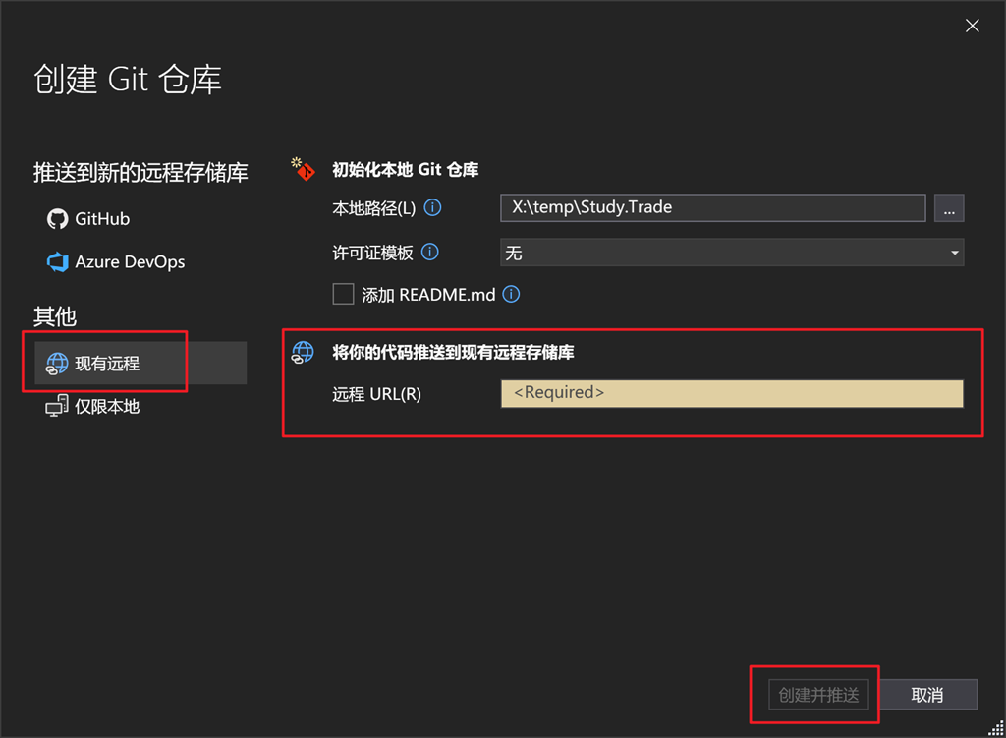Click info icon next to 本地路径(L)
Image resolution: width=1006 pixels, height=738 pixels.
click(433, 208)
